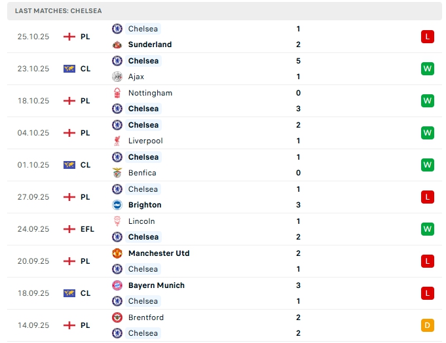Screen dimensions: 446x343
Task: Click the red L badge for Sunderland match
Action: click(x=427, y=37)
